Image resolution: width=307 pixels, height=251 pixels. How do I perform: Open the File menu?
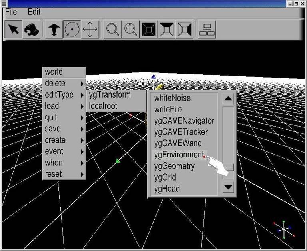pyautogui.click(x=11, y=12)
